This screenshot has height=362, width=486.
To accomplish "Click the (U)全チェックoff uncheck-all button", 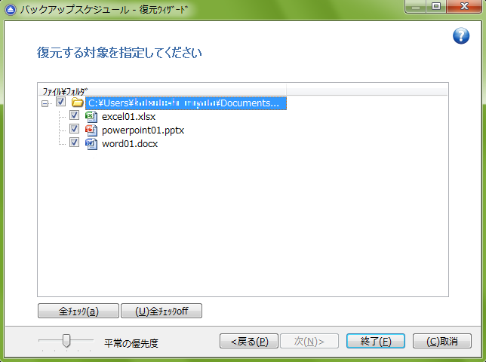I will point(161,311).
